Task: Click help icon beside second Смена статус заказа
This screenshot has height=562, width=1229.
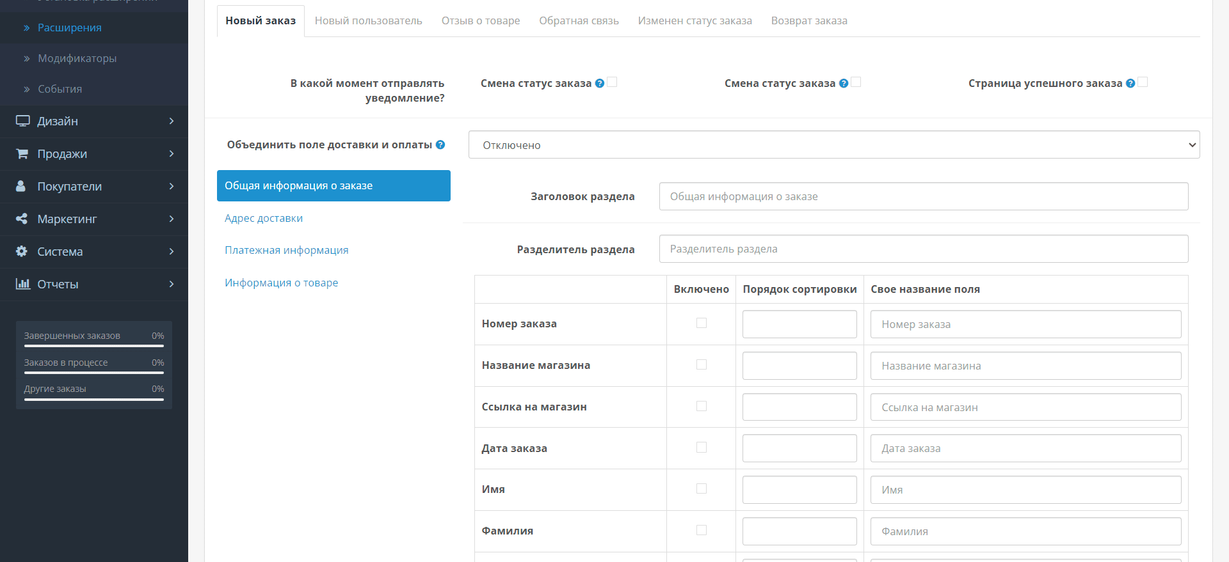Action: (844, 83)
